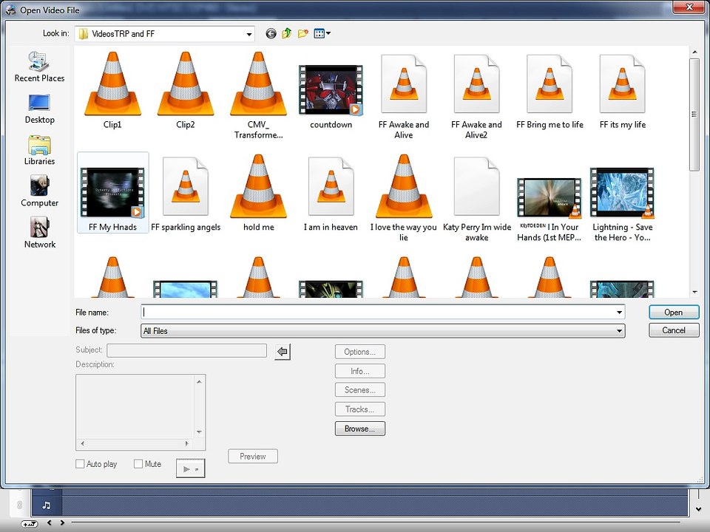The height and width of the screenshot is (532, 710).
Task: Click the timeline scroll right arrow
Action: click(62, 523)
